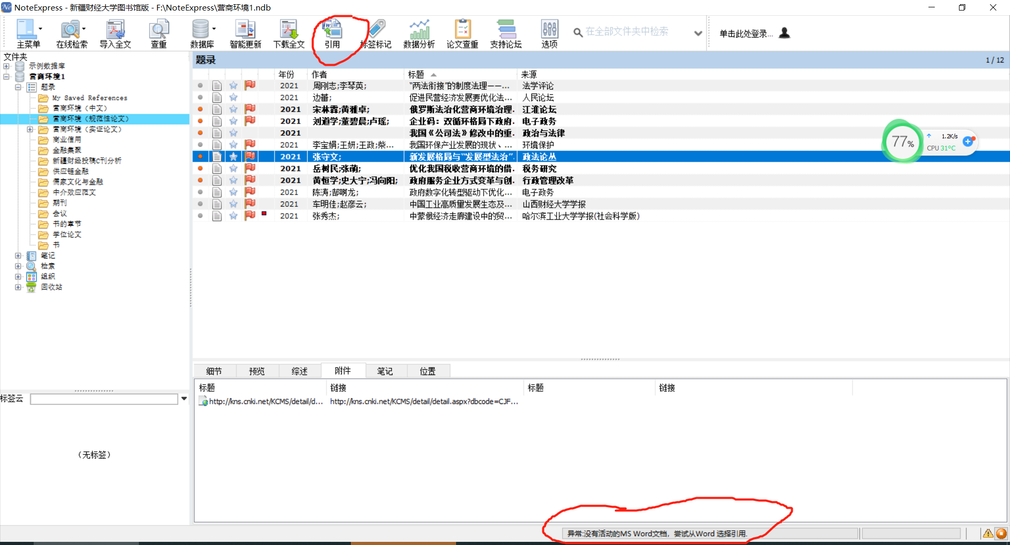
Task: Switch to the 附件 tab
Action: (342, 371)
